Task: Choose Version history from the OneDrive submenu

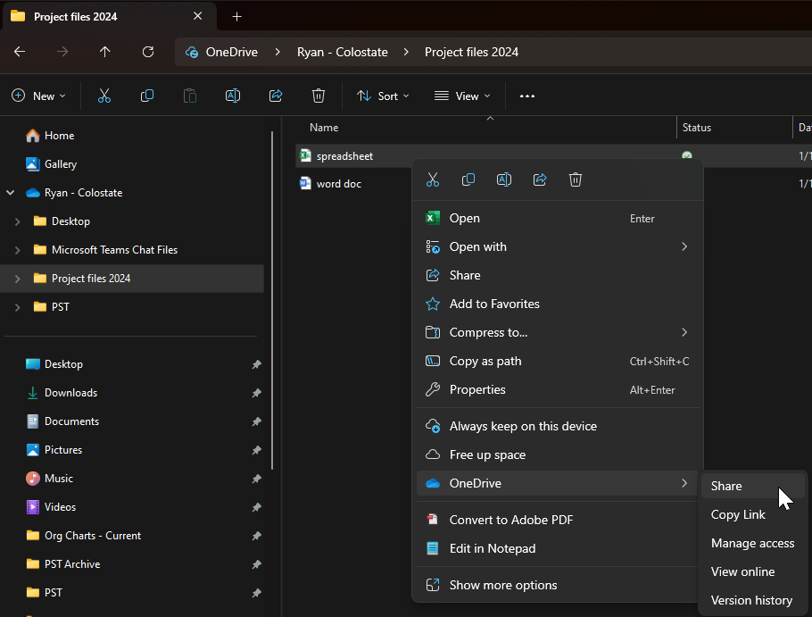Action: click(751, 600)
